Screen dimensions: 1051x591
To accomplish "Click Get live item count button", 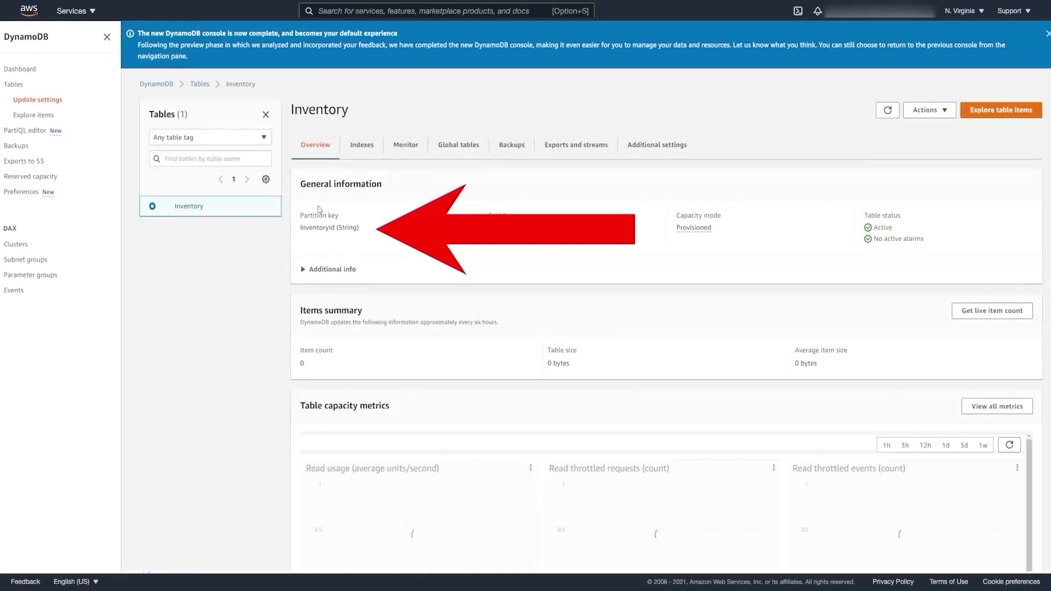I will pos(991,311).
